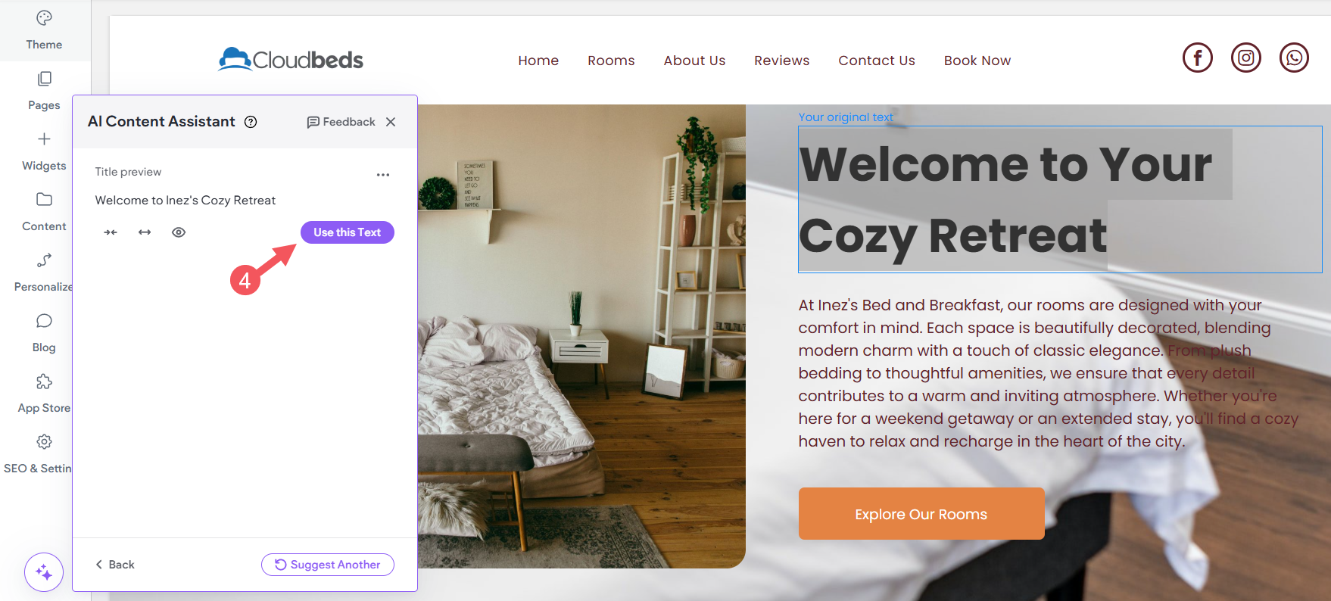Toggle the eye preview icon

pyautogui.click(x=179, y=232)
